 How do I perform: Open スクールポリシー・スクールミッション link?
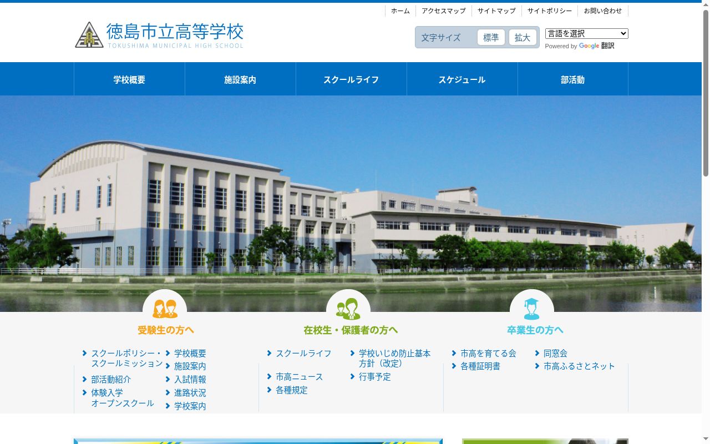(127, 359)
